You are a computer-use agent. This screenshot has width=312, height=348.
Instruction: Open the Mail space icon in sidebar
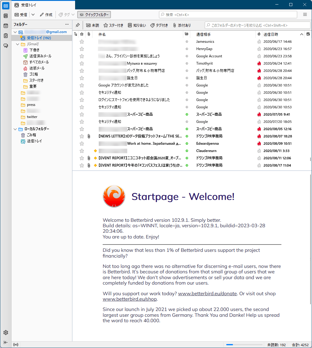tap(6, 6)
